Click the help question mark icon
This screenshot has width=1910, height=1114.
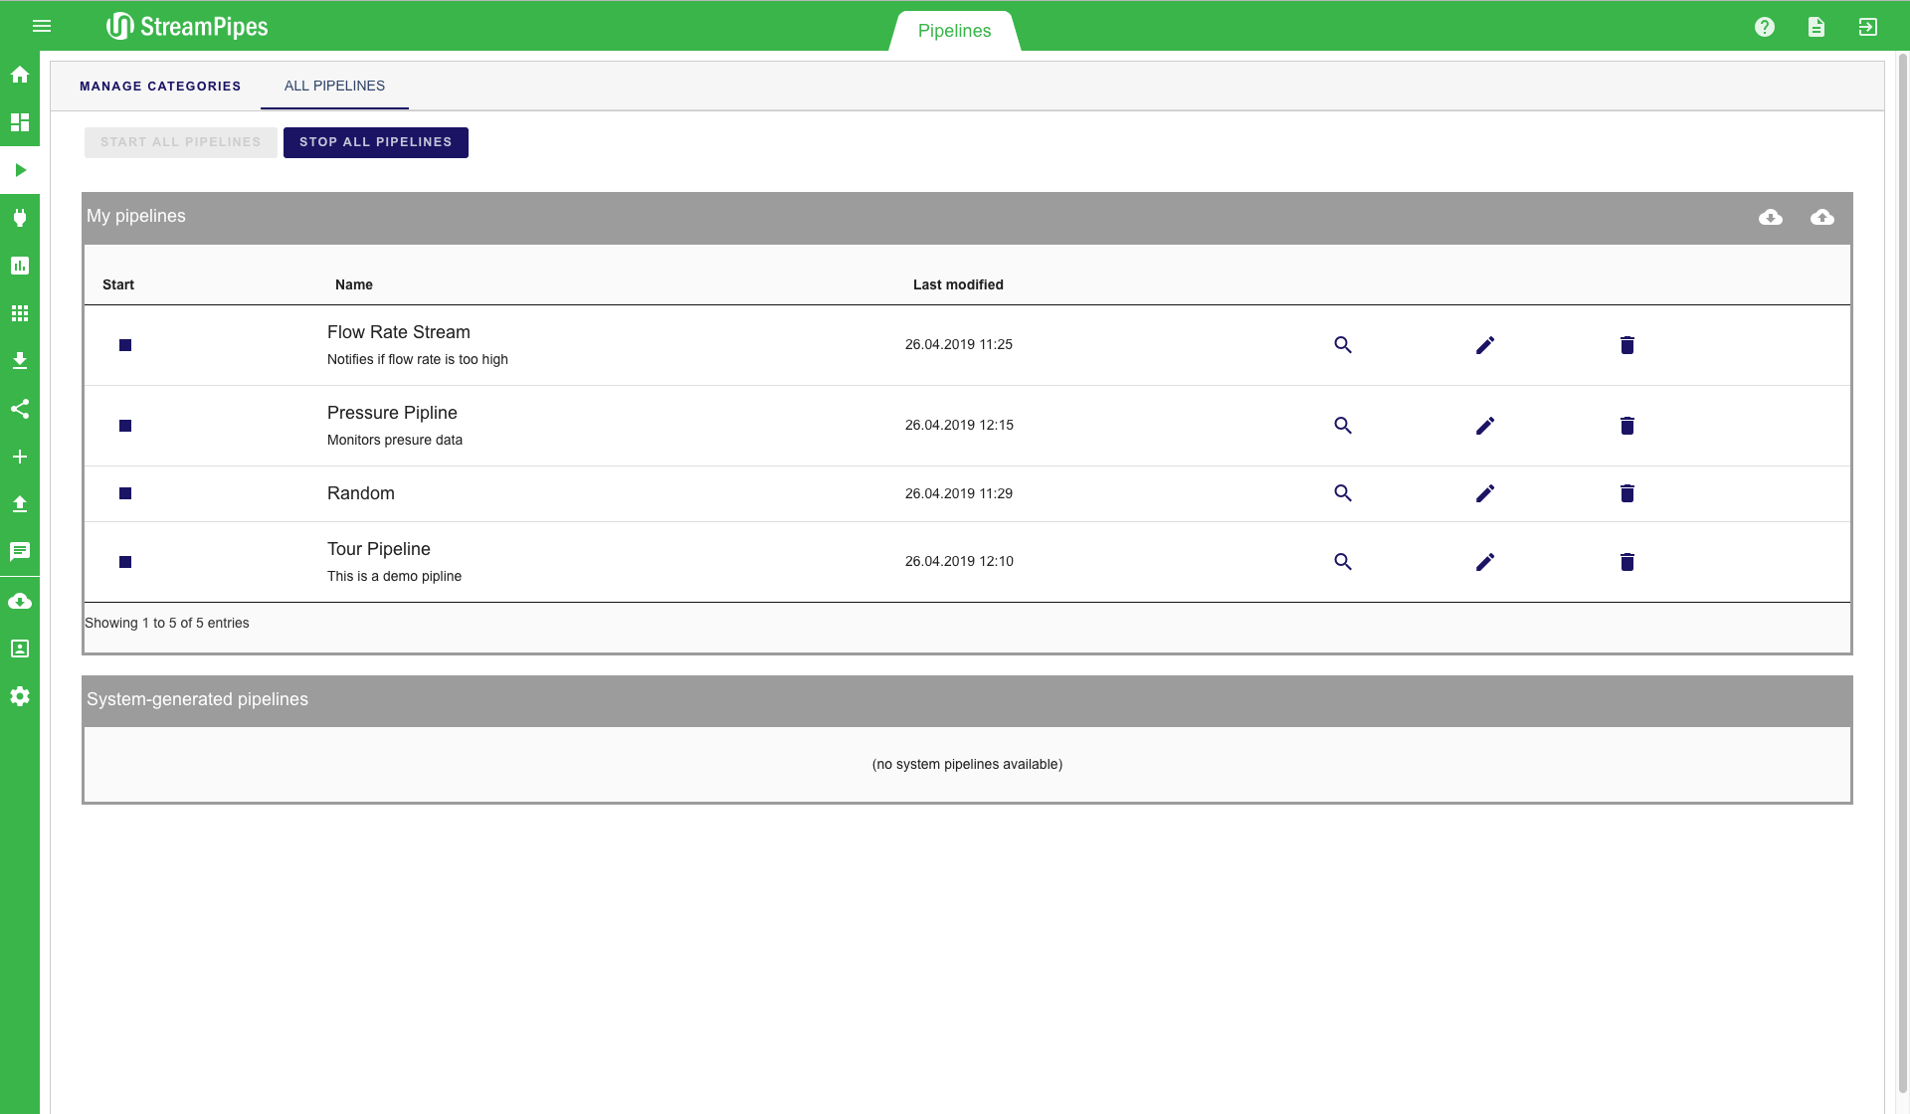tap(1765, 27)
